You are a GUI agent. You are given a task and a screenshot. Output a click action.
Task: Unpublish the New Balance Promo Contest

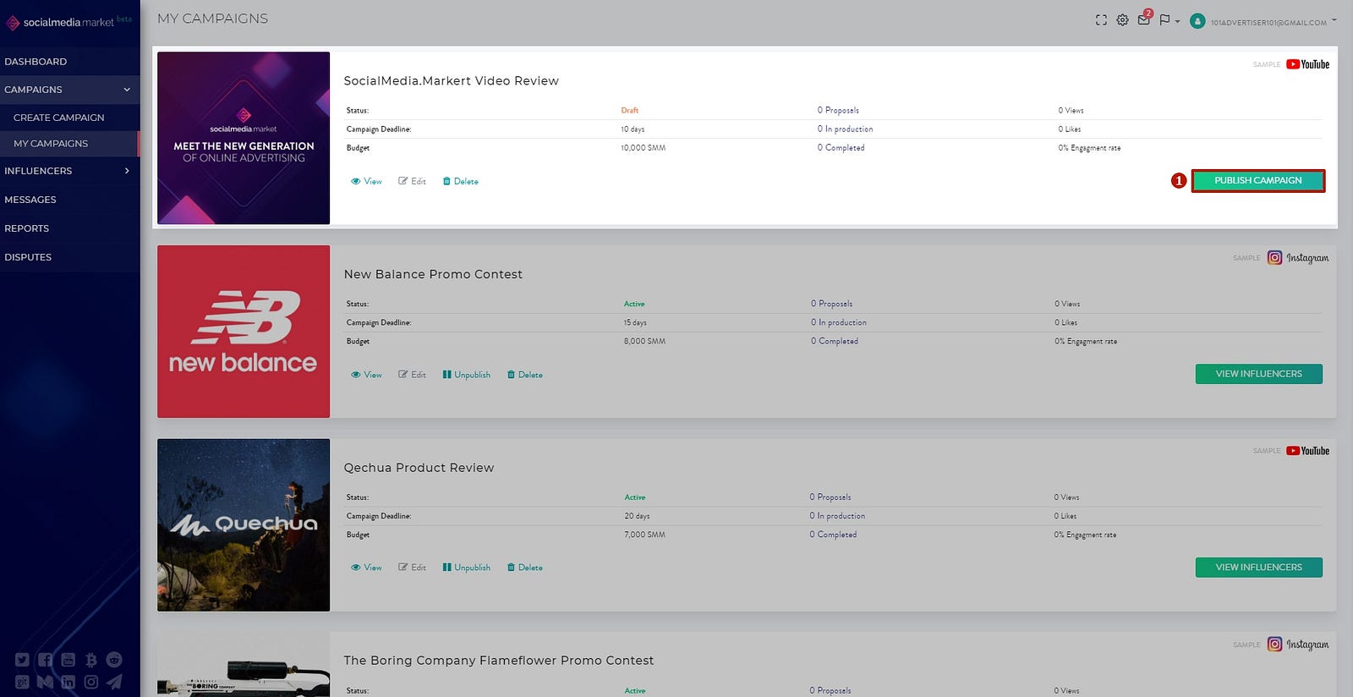click(466, 375)
